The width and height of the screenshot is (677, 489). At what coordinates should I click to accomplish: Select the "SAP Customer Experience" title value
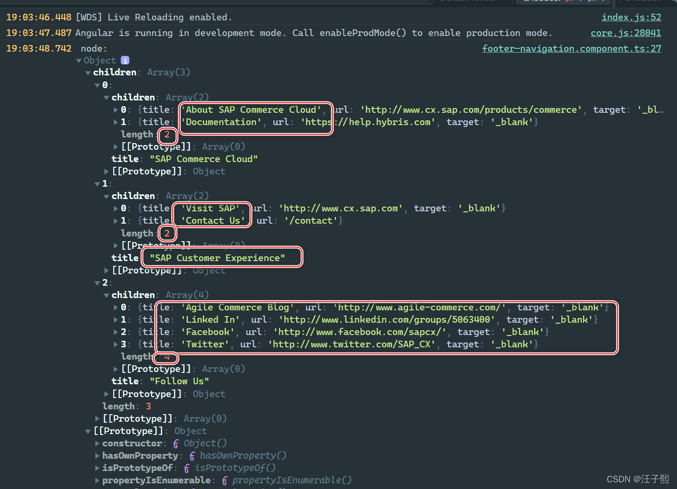click(217, 258)
